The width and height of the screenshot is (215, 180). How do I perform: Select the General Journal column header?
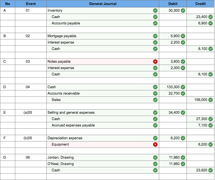[x=103, y=4]
